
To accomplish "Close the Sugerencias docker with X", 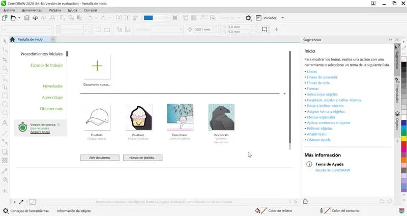I will coord(397,40).
